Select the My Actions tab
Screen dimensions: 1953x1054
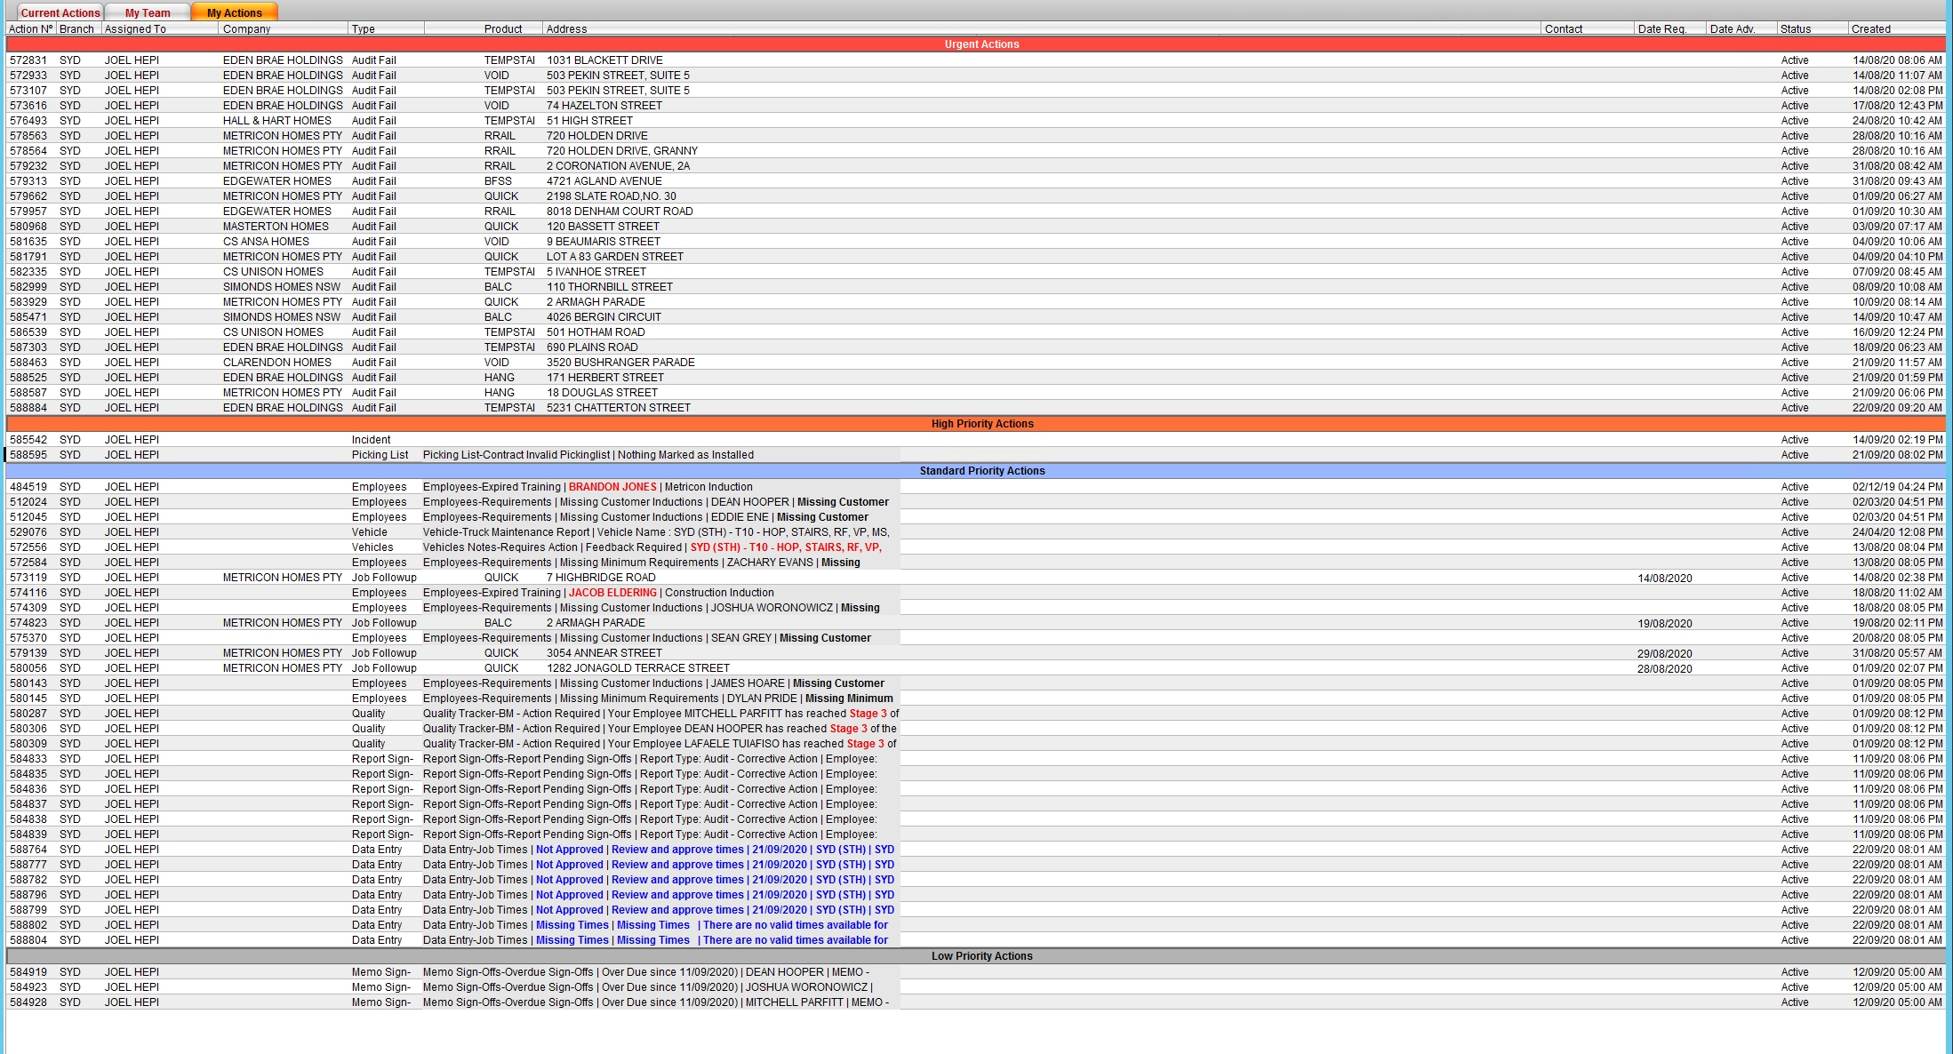235,12
